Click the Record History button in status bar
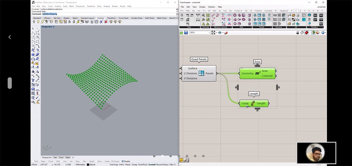The image size is (352, 166). (x=163, y=165)
